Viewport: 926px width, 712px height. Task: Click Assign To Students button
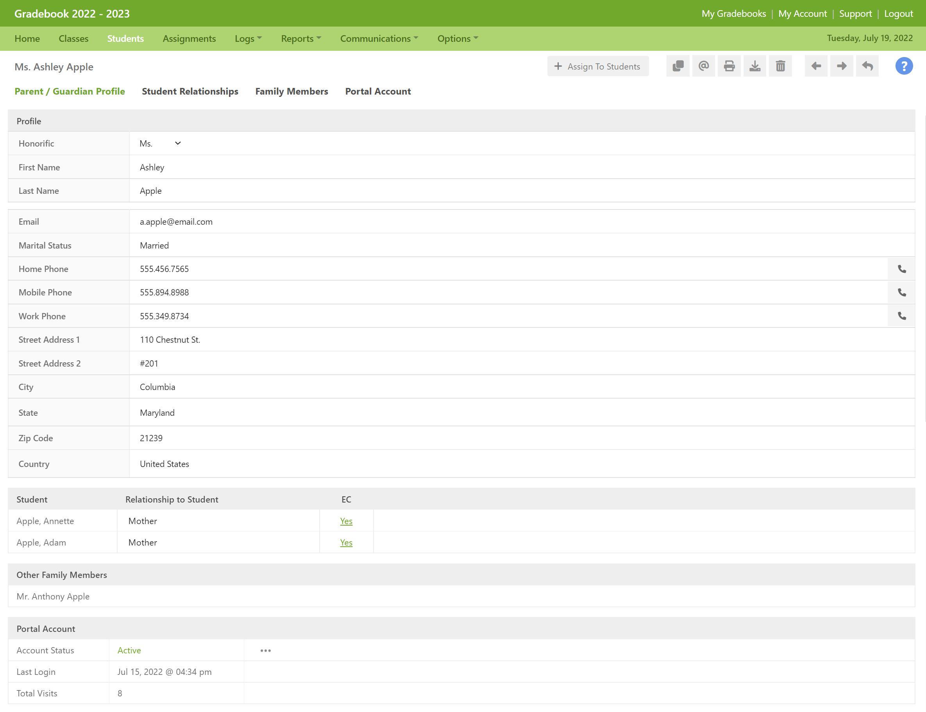pos(597,66)
